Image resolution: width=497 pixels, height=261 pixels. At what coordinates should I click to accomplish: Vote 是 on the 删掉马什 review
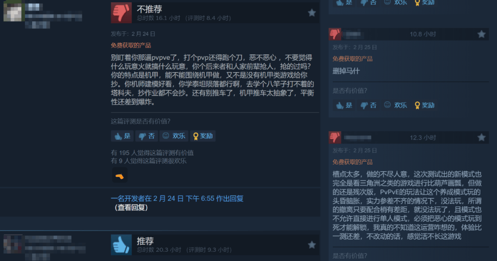344,105
